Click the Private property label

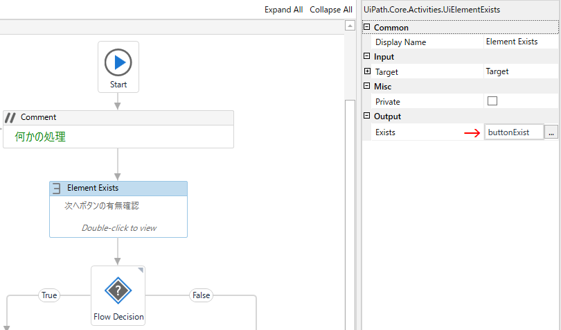click(387, 102)
